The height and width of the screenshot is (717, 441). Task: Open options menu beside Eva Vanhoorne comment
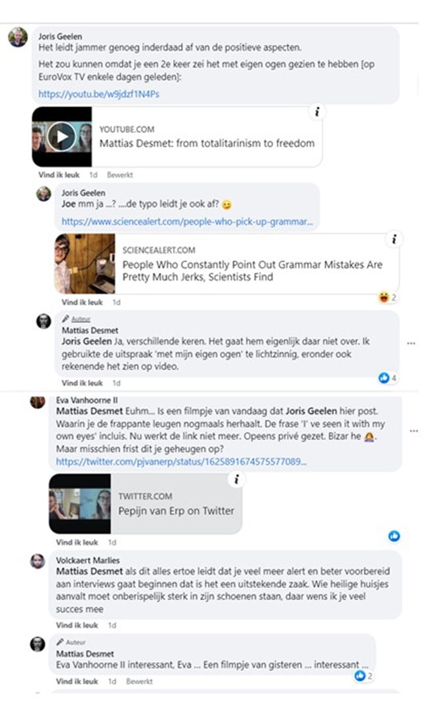413,430
